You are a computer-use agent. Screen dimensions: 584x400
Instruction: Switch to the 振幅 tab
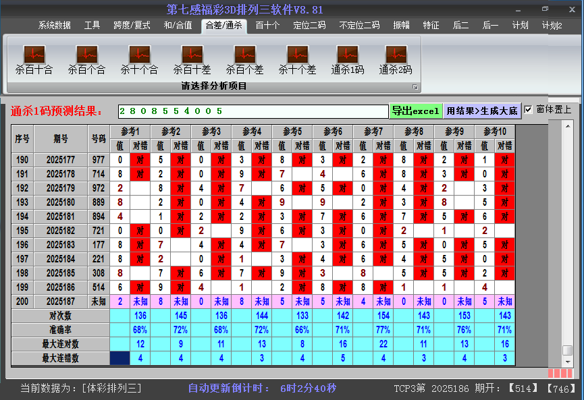click(401, 26)
